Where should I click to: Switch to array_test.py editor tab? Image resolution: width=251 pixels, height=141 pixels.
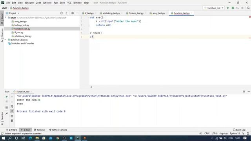(x=158, y=13)
